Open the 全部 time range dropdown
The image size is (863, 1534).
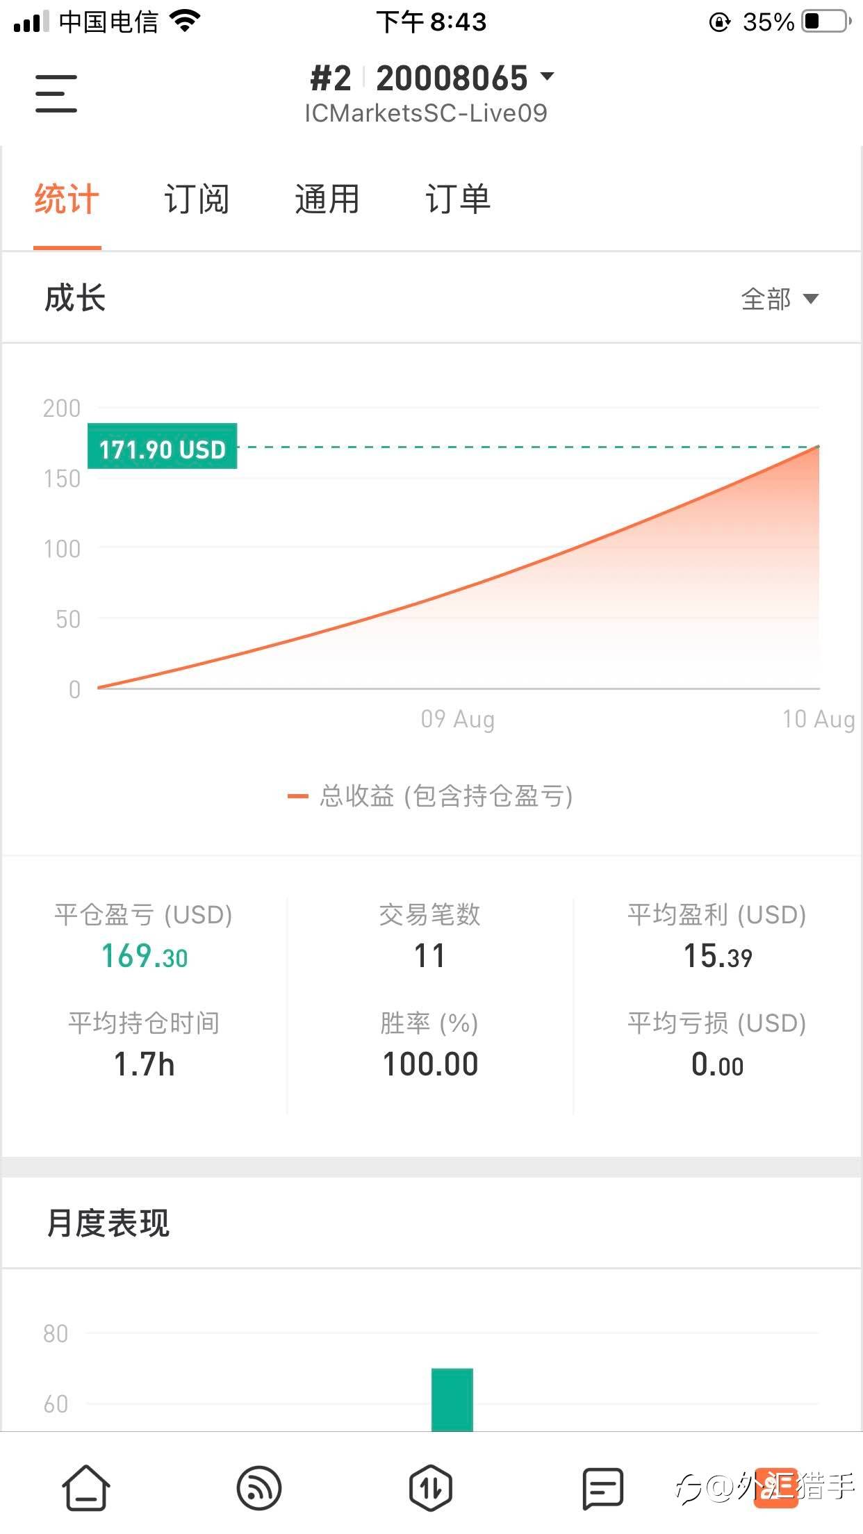pyautogui.click(x=780, y=299)
